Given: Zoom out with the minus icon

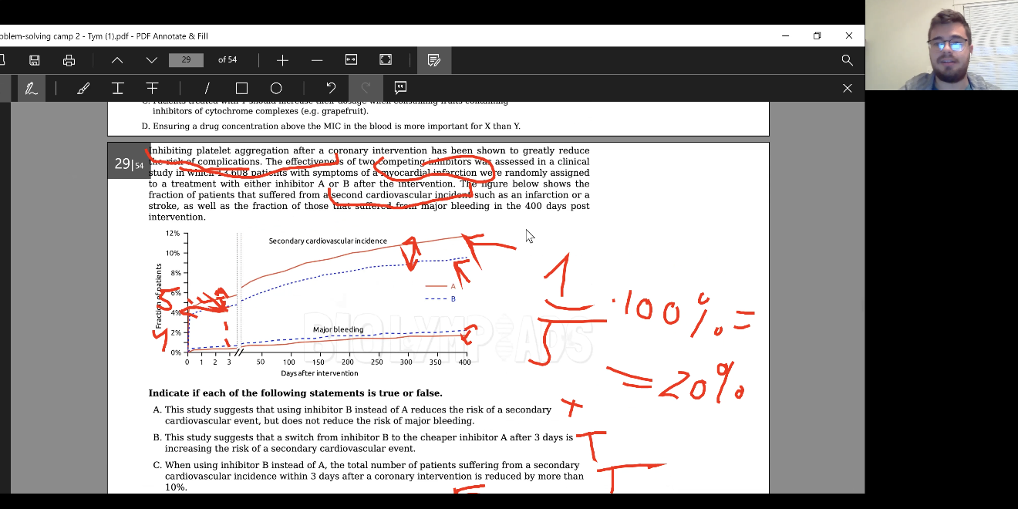Looking at the screenshot, I should [317, 60].
